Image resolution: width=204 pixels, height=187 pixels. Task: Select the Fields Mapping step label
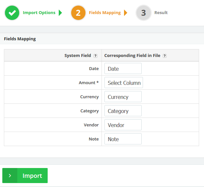pyautogui.click(x=105, y=13)
